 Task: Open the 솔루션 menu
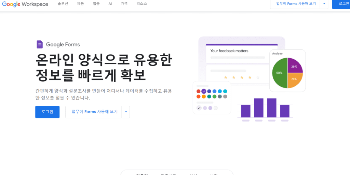click(63, 4)
